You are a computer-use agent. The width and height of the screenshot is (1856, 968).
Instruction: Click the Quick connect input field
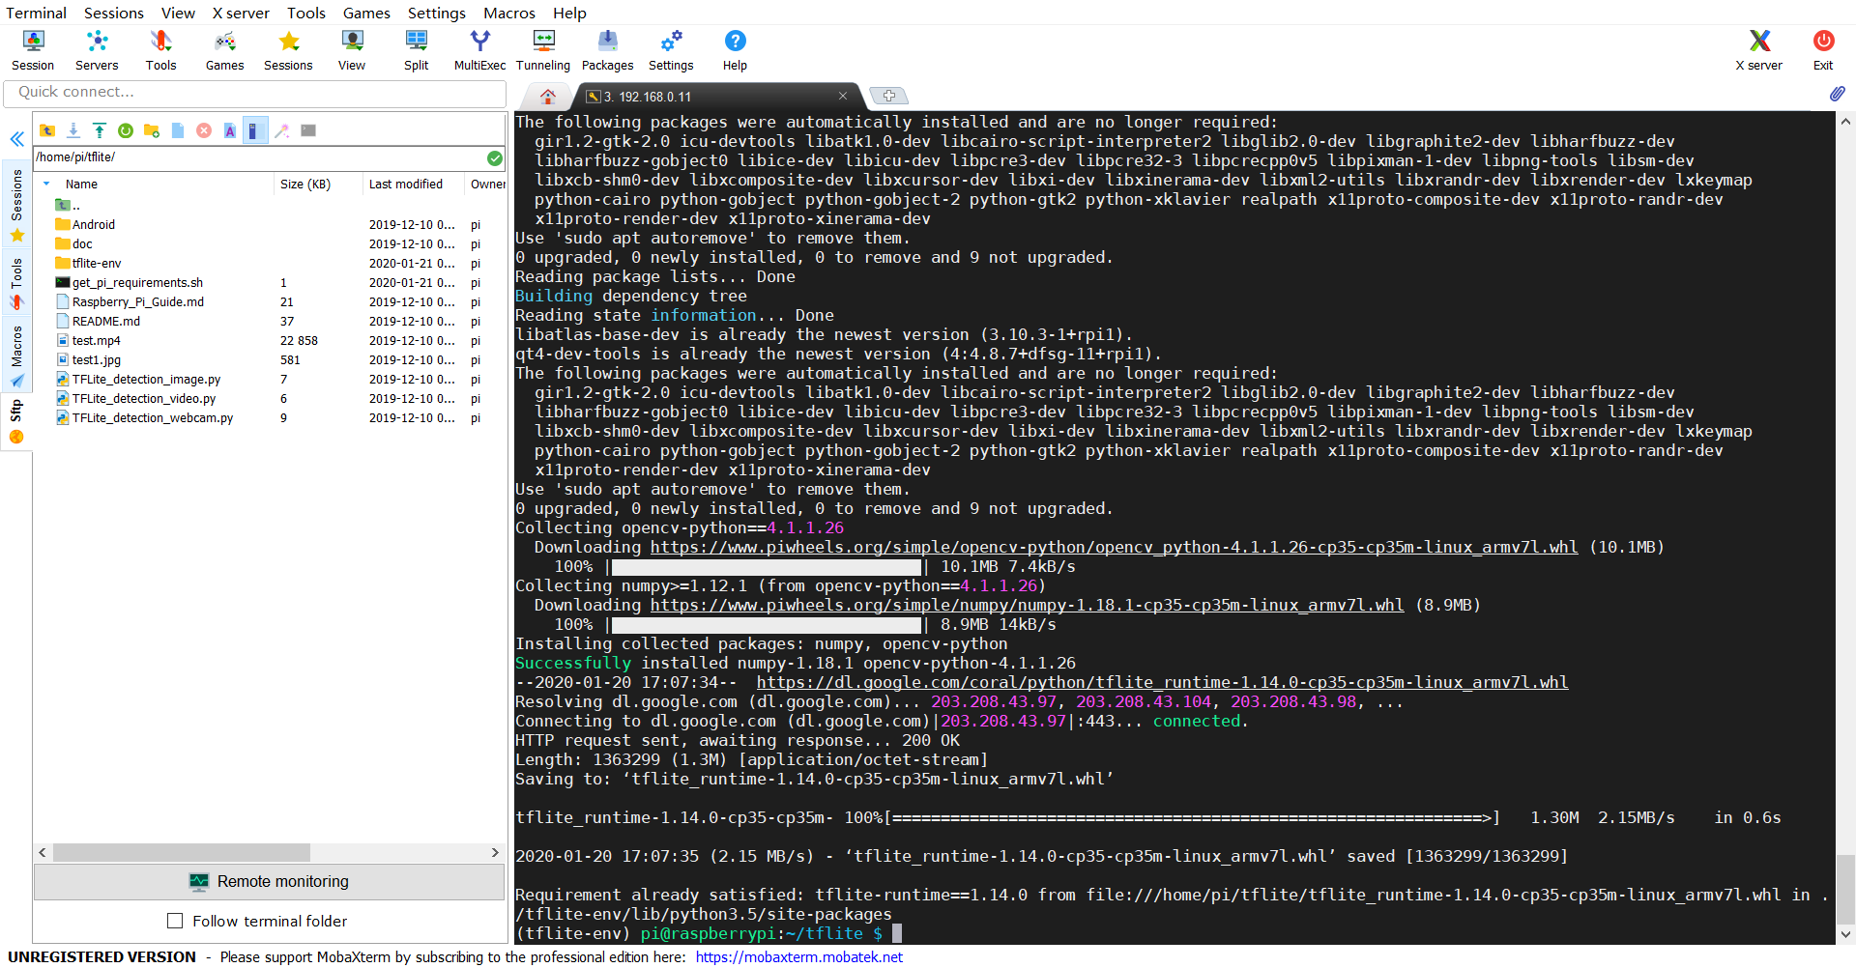click(255, 93)
